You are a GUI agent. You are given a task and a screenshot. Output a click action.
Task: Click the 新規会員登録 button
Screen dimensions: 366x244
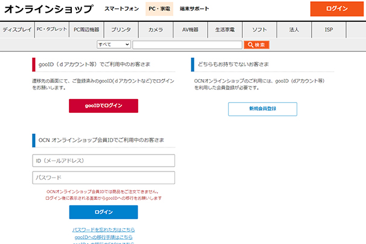point(263,109)
